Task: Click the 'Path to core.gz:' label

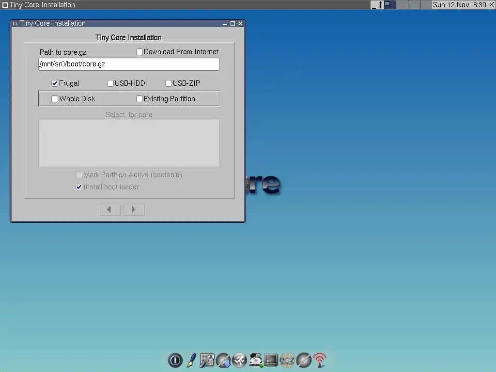Action: point(63,52)
